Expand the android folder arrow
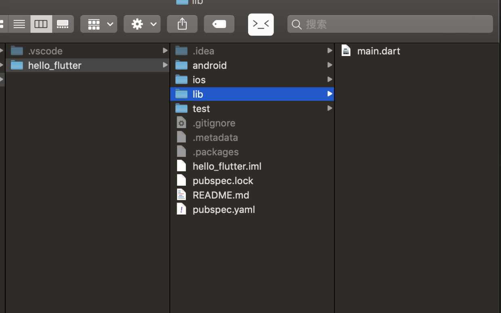Viewport: 501px width, 313px height. click(330, 65)
